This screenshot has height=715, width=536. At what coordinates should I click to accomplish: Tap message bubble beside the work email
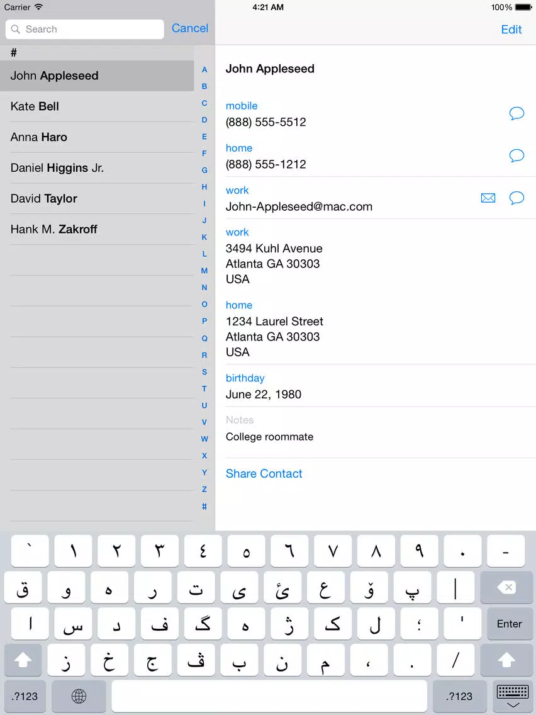pos(516,198)
